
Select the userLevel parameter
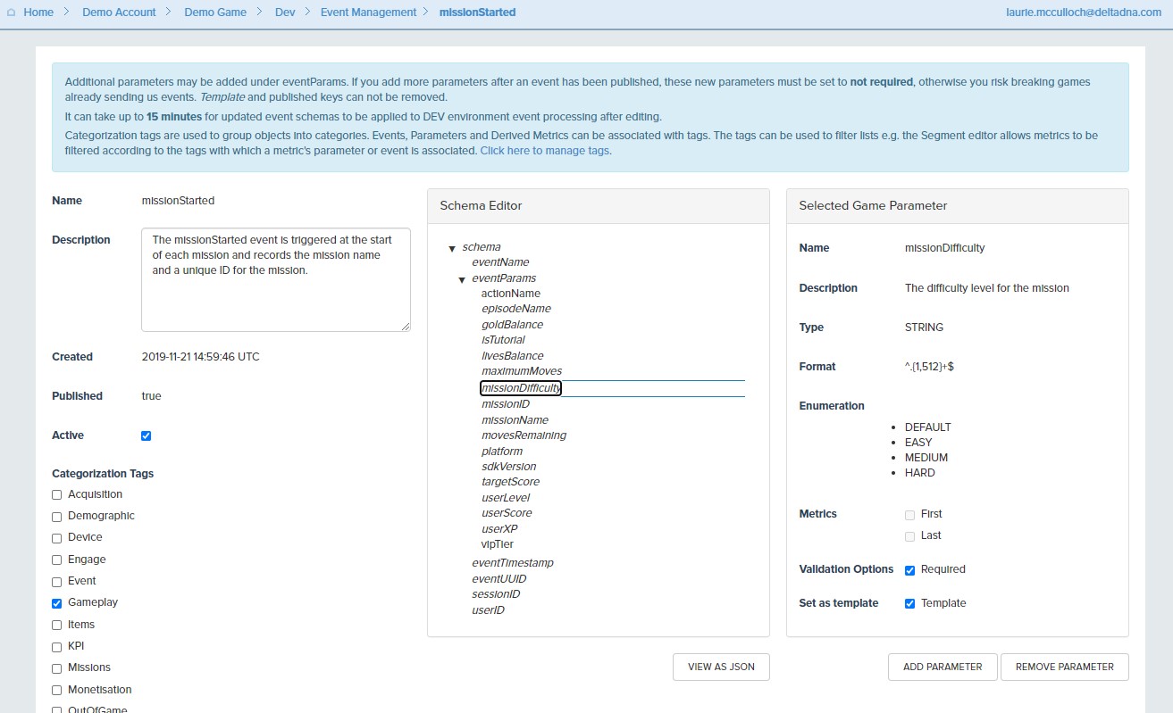point(505,498)
